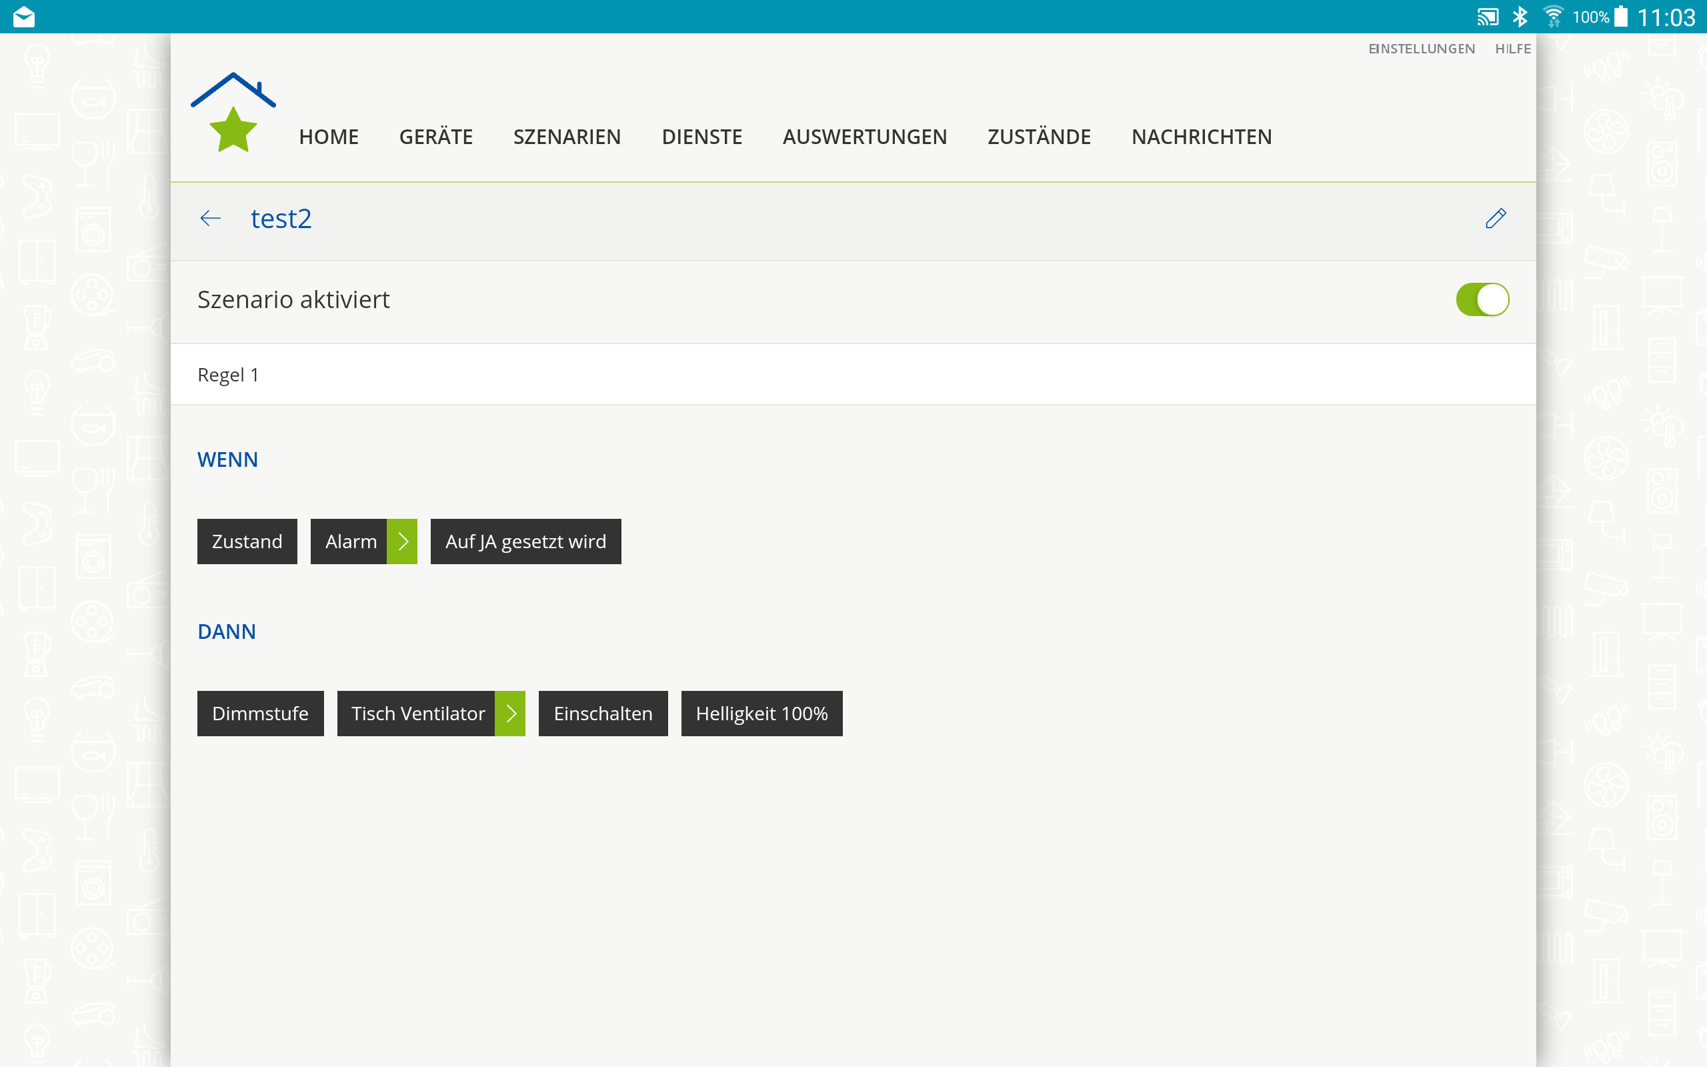
Task: Tap the mail notification icon in status bar
Action: click(x=24, y=17)
